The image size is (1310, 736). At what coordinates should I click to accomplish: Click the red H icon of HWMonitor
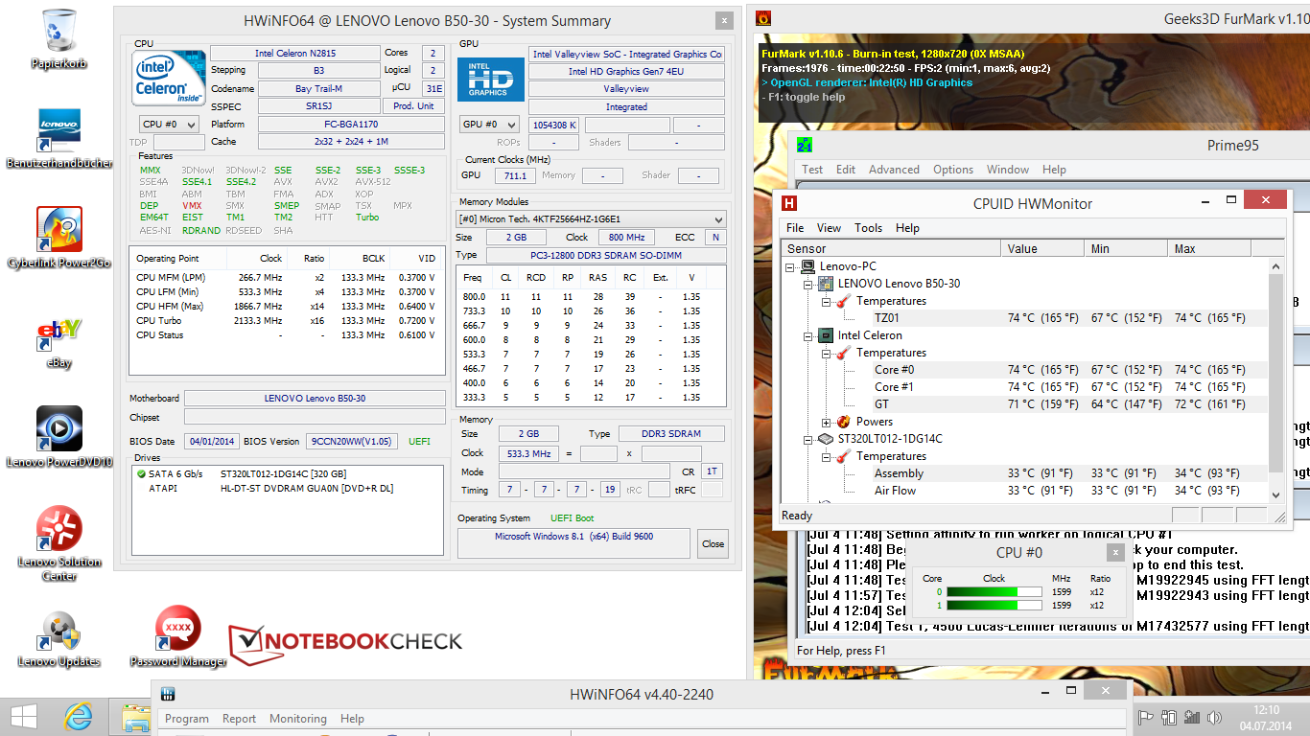point(791,203)
